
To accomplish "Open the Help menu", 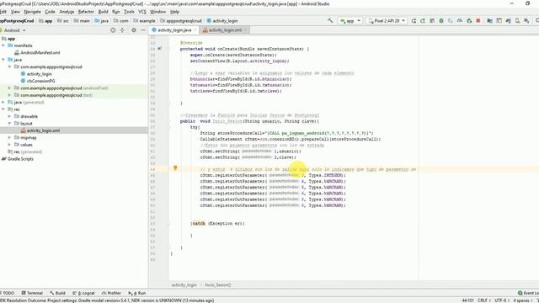I will coord(174,12).
